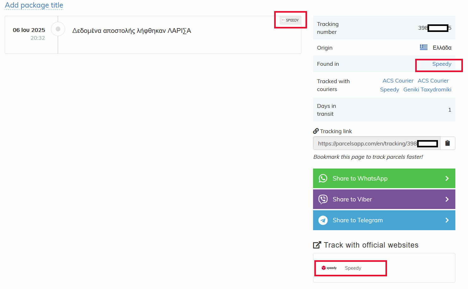Open Speedy link under Tracked with couriers

pos(389,89)
